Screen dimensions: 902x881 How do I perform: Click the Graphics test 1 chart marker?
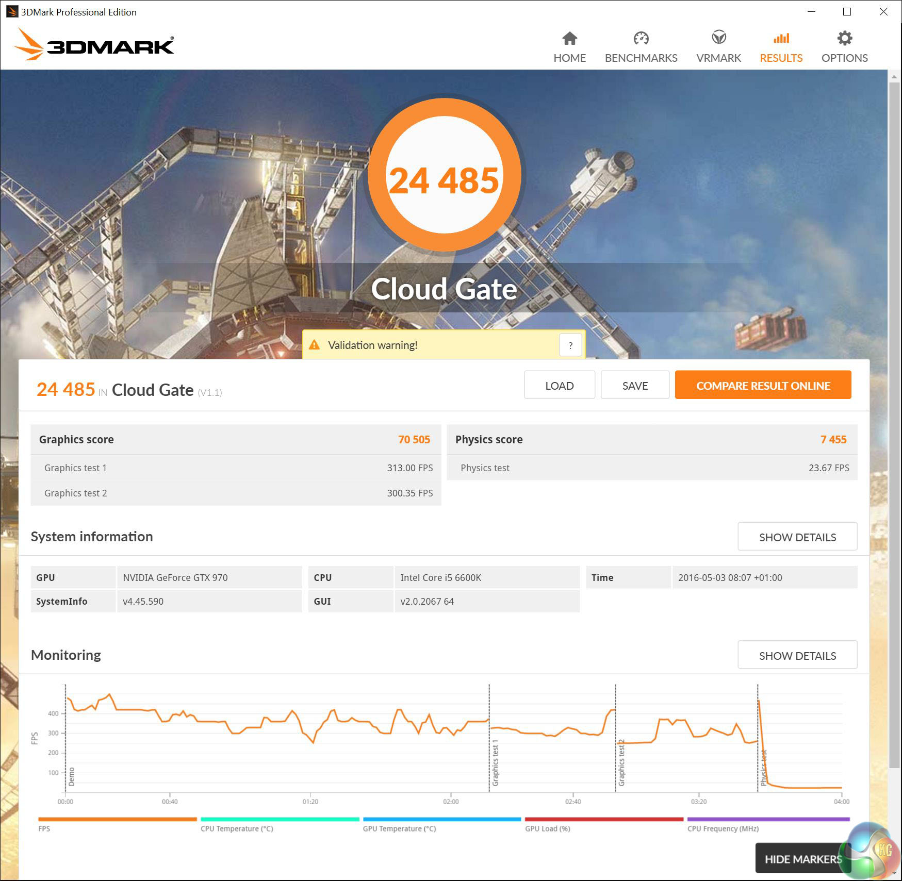point(495,763)
